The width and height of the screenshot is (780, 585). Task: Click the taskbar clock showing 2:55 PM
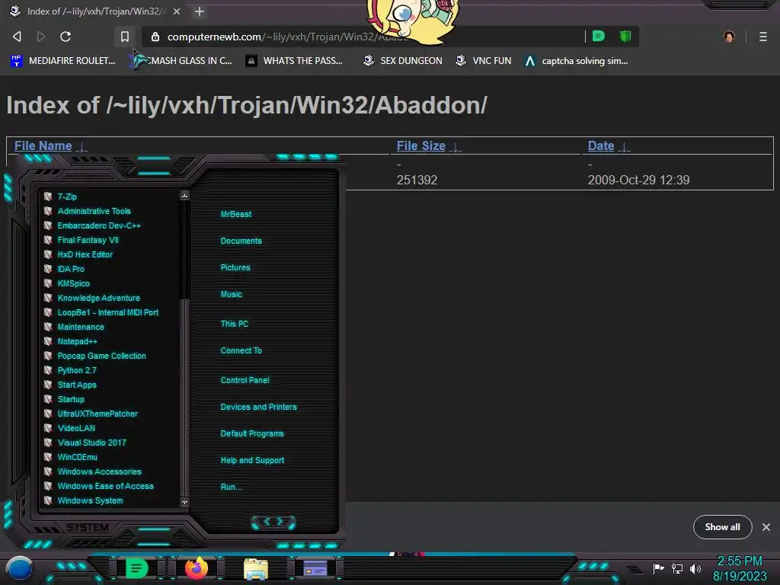pos(739,561)
